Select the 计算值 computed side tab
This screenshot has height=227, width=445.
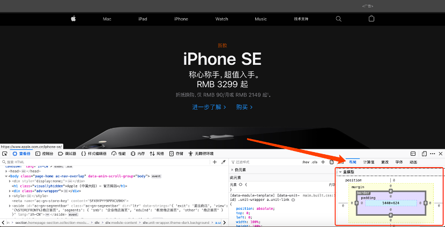(x=369, y=162)
